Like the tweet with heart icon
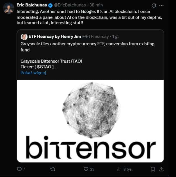Viewport: 176px width, 177px height. (x=86, y=169)
